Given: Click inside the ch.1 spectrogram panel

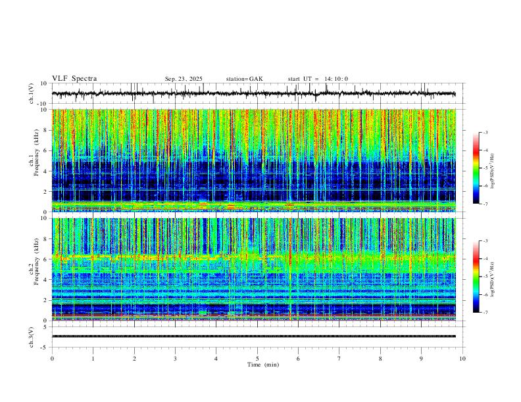Looking at the screenshot, I should (254, 160).
